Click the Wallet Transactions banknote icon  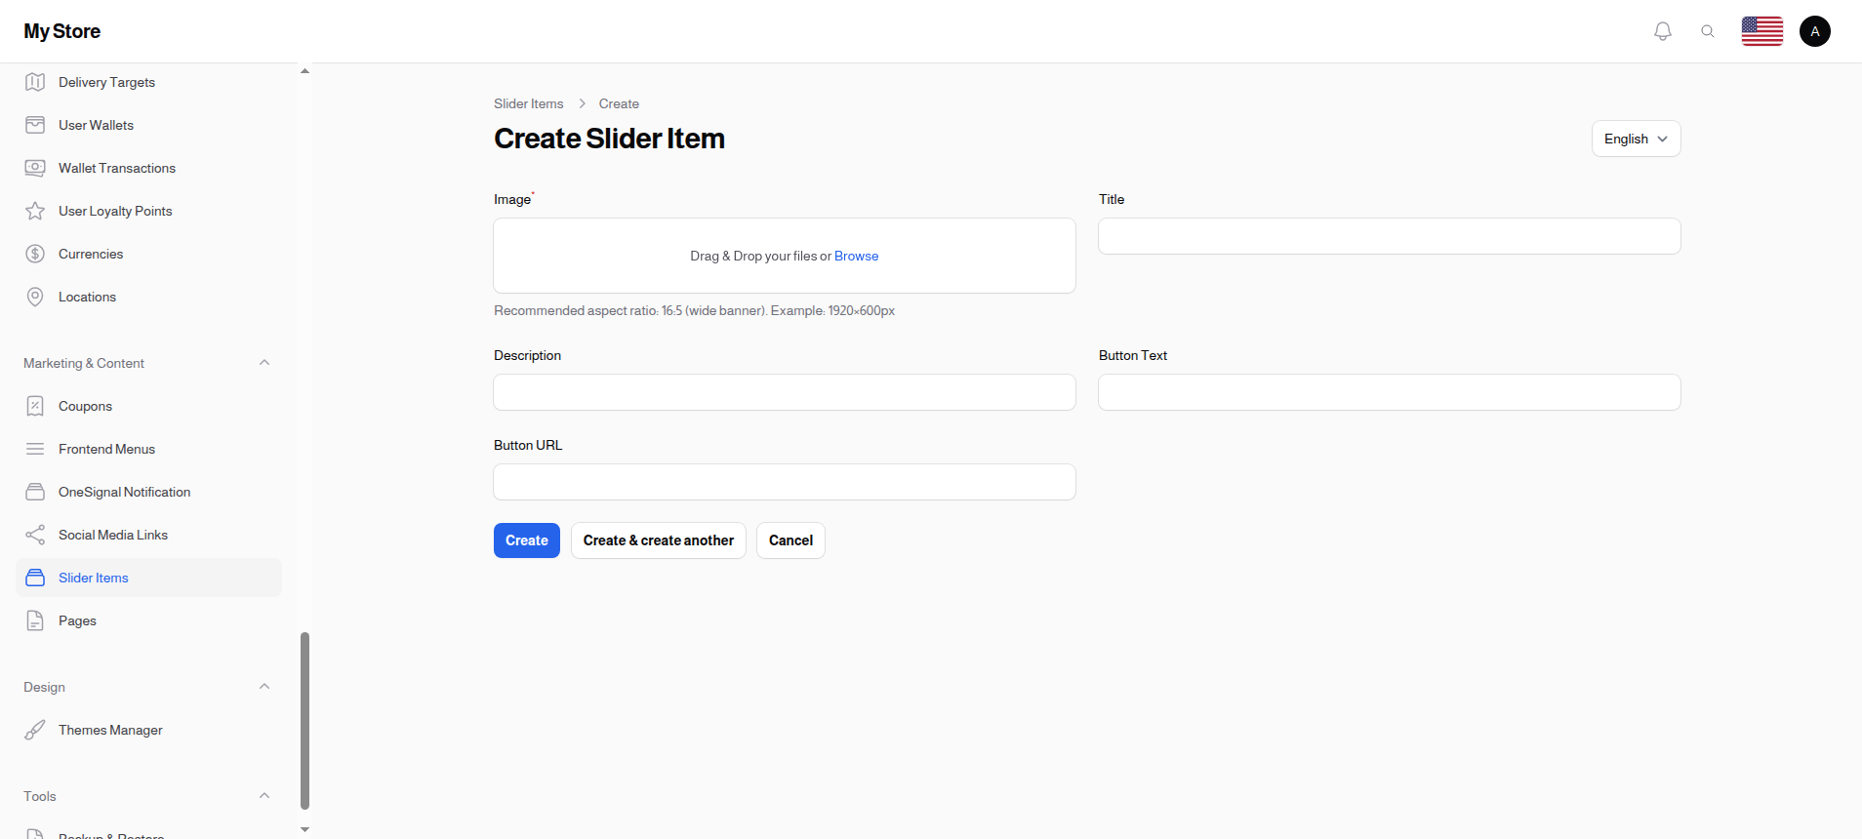click(x=35, y=168)
